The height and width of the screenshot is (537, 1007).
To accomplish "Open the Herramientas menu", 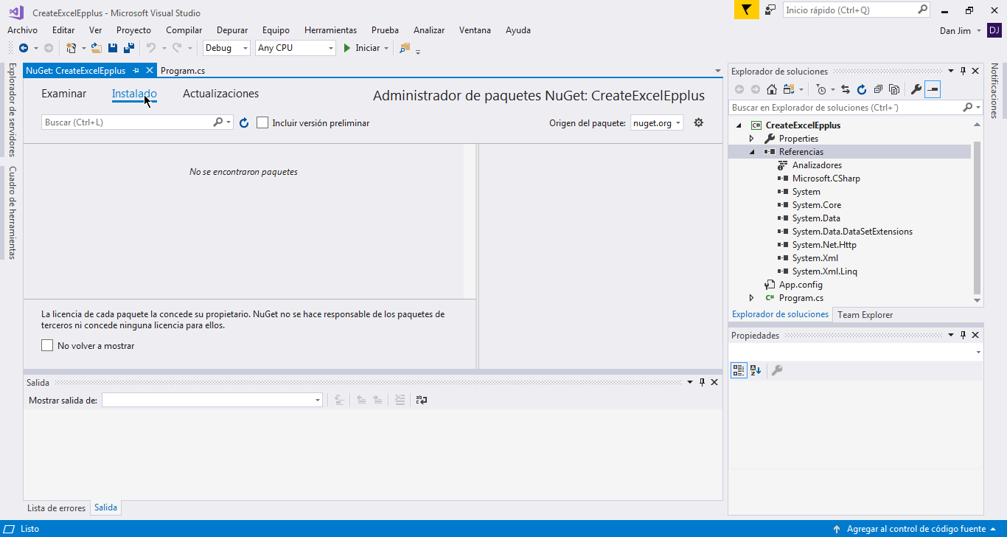I will [x=330, y=30].
